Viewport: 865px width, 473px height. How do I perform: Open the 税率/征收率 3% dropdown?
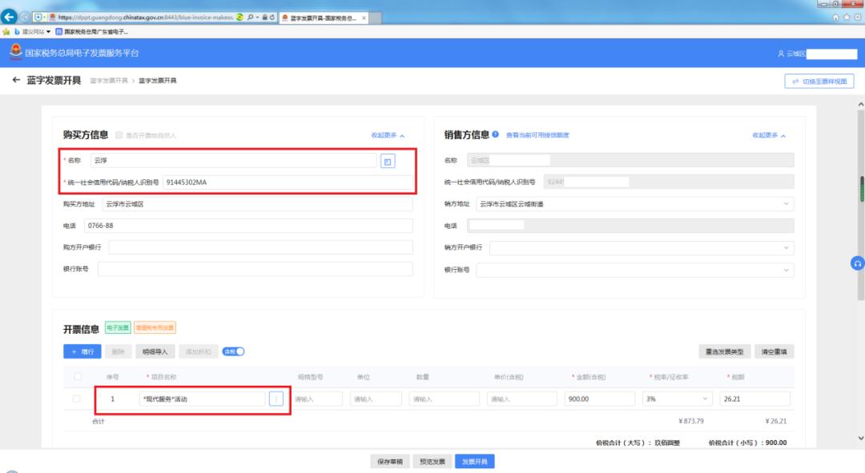[x=677, y=399]
